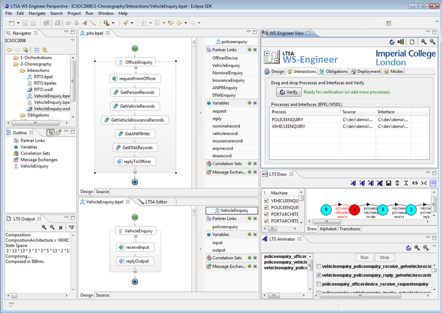Click the 100 percent icon in LTS Draw
The height and width of the screenshot is (313, 442).
pyautogui.click(x=433, y=183)
